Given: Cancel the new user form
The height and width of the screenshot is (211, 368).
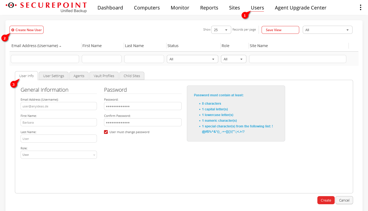Looking at the screenshot, I should coord(344,200).
